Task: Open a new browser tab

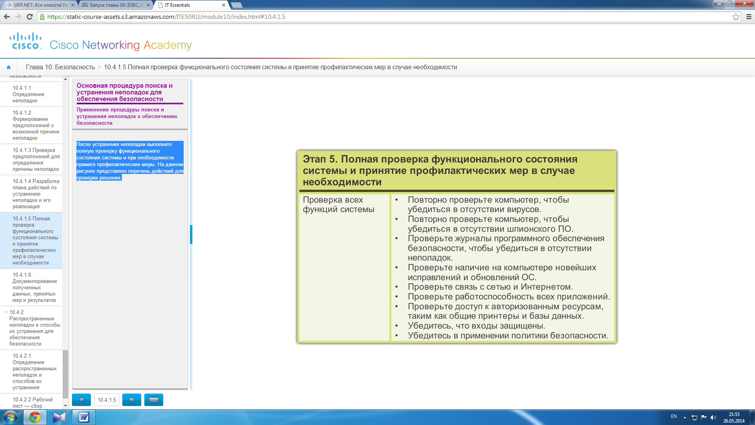Action: pos(237,5)
